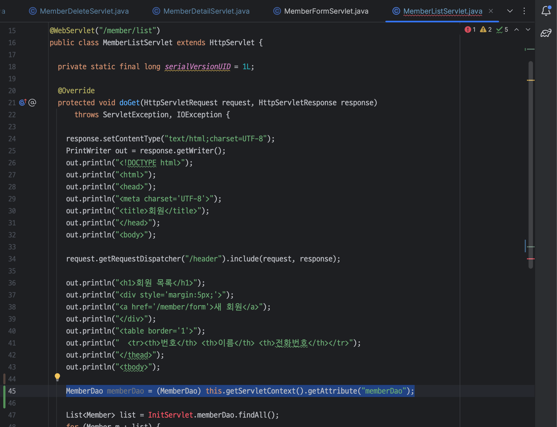Click the red InitServlet reference

[x=171, y=415]
